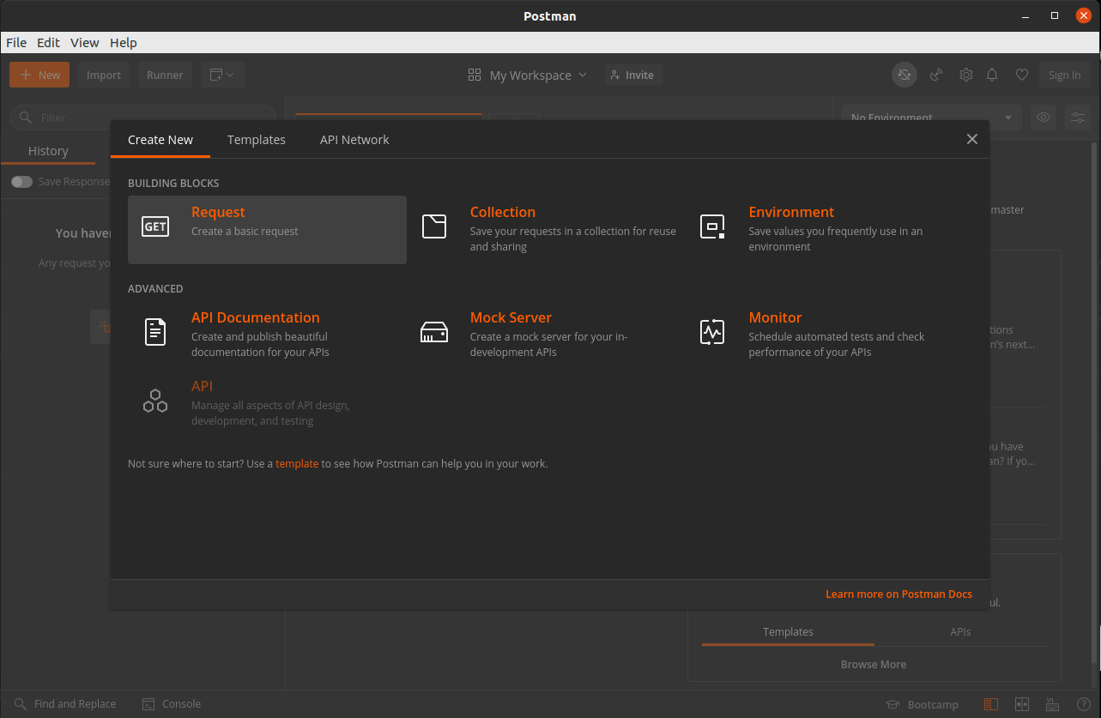The height and width of the screenshot is (718, 1101).
Task: Click the Filter search field
Action: pos(142,118)
